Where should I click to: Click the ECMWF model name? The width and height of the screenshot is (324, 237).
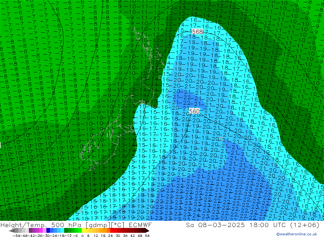point(140,225)
